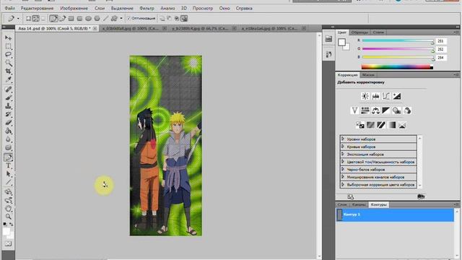The height and width of the screenshot is (260, 462).
Task: Select the Clone Stamp tool
Action: 8,105
